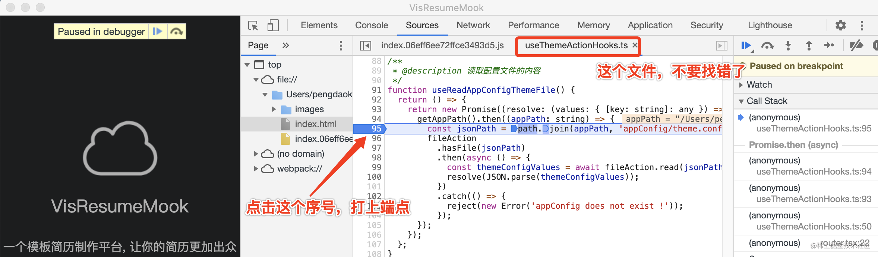Expand the images folder

coord(274,109)
